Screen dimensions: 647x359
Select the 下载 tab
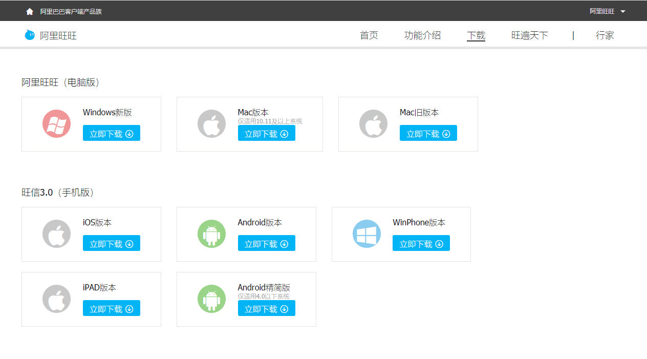(476, 35)
